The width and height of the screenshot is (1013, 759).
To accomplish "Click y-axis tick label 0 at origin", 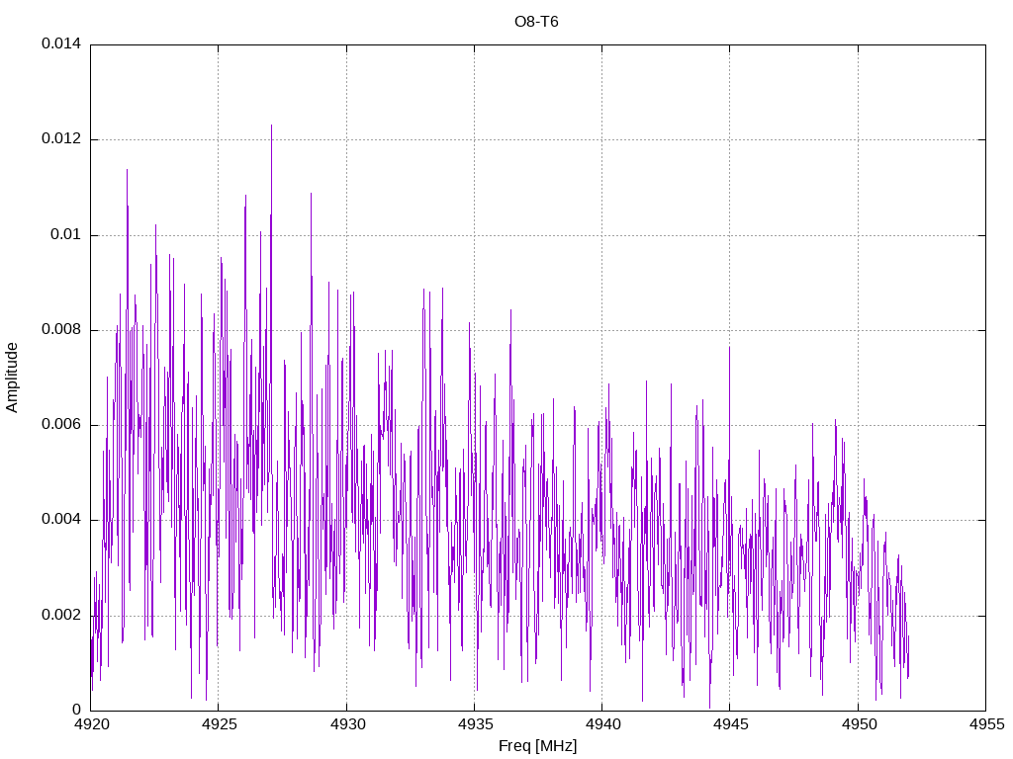I will pyautogui.click(x=77, y=710).
